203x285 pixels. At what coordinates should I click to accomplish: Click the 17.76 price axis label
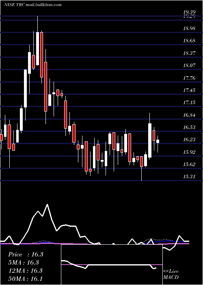189,78
